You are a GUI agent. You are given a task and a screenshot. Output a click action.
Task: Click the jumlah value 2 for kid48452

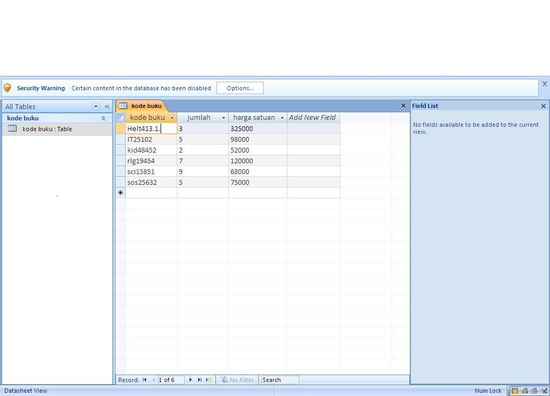(202, 150)
